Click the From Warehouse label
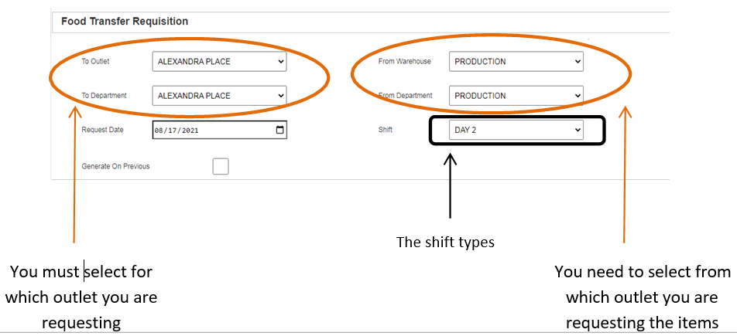Screen dimensions: 737x336 [404, 61]
